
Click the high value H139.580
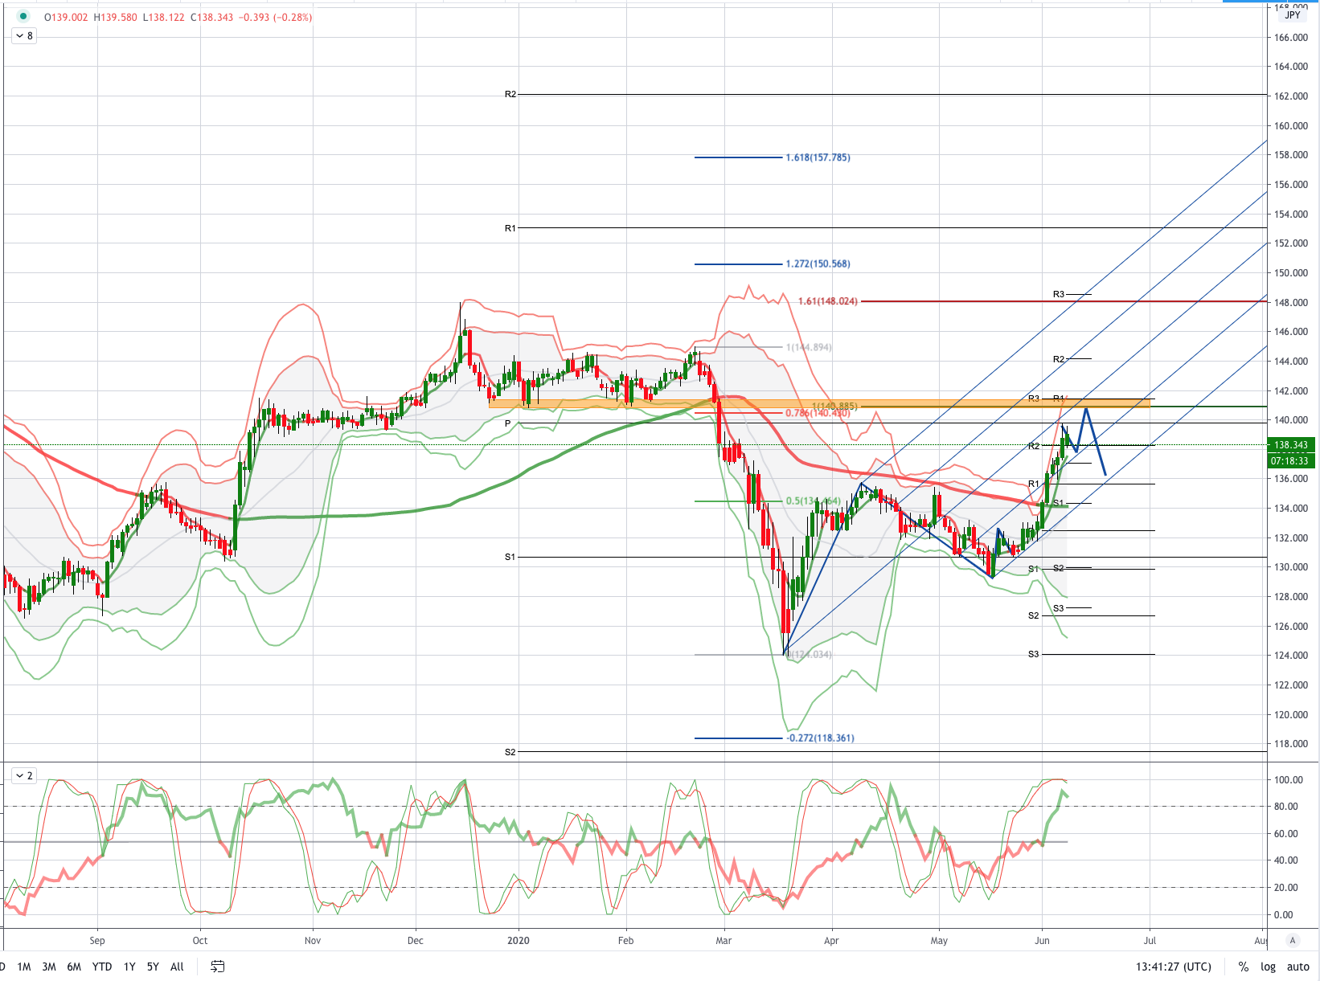(115, 17)
